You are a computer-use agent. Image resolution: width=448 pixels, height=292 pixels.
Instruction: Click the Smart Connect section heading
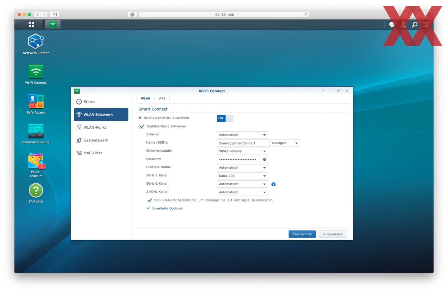(x=153, y=109)
